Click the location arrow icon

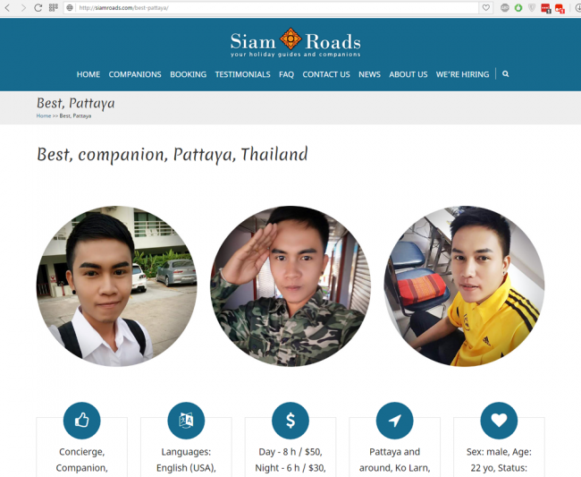[x=394, y=421]
